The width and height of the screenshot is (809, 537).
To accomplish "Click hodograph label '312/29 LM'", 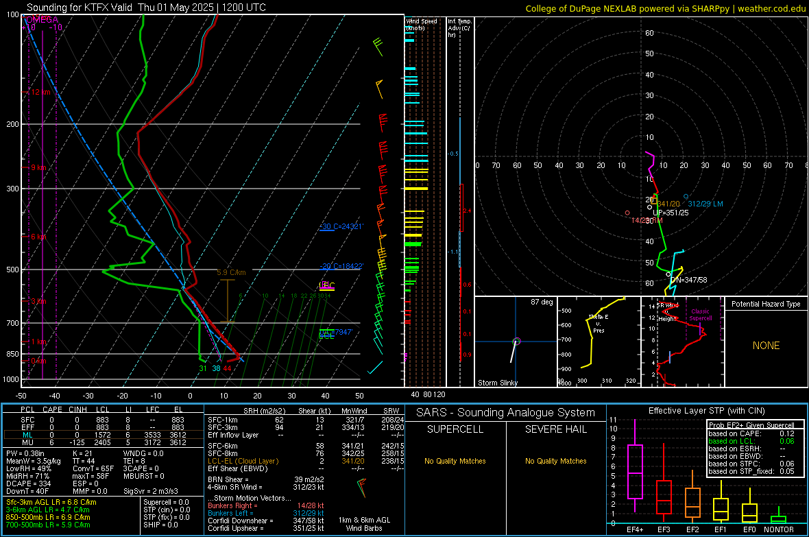I will coord(705,204).
